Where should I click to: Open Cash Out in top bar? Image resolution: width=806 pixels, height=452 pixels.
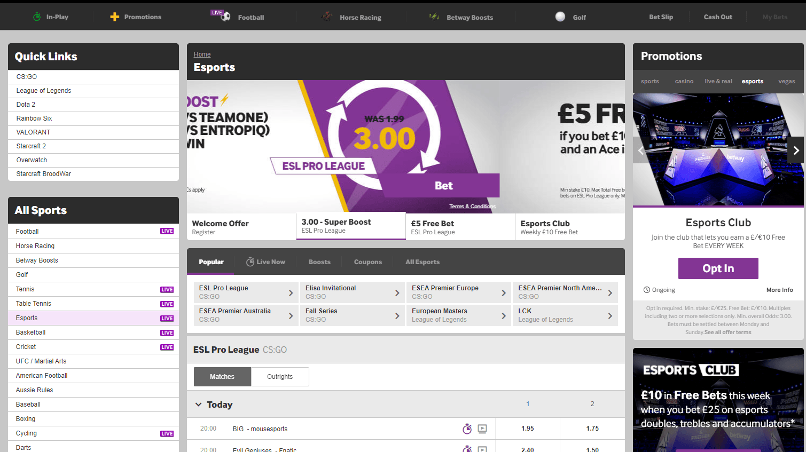click(x=718, y=17)
